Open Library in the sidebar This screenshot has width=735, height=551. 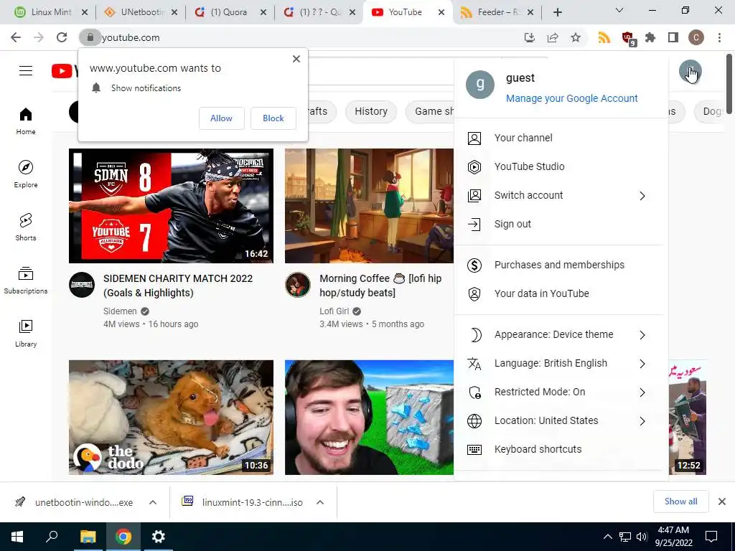(26, 333)
